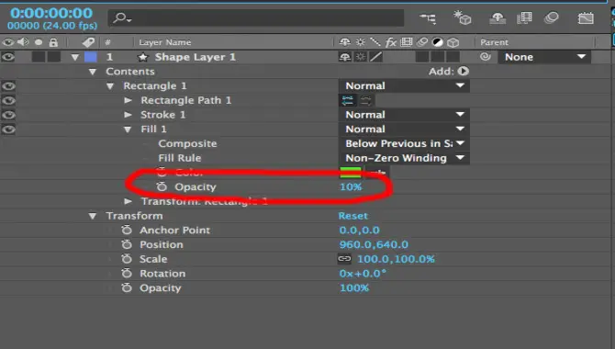This screenshot has height=349, width=615.
Task: Click the Frame Blending column header icon
Action: coord(407,42)
